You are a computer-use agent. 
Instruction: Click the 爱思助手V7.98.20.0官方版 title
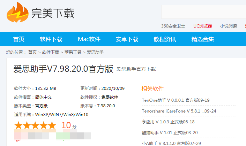pos(63,69)
